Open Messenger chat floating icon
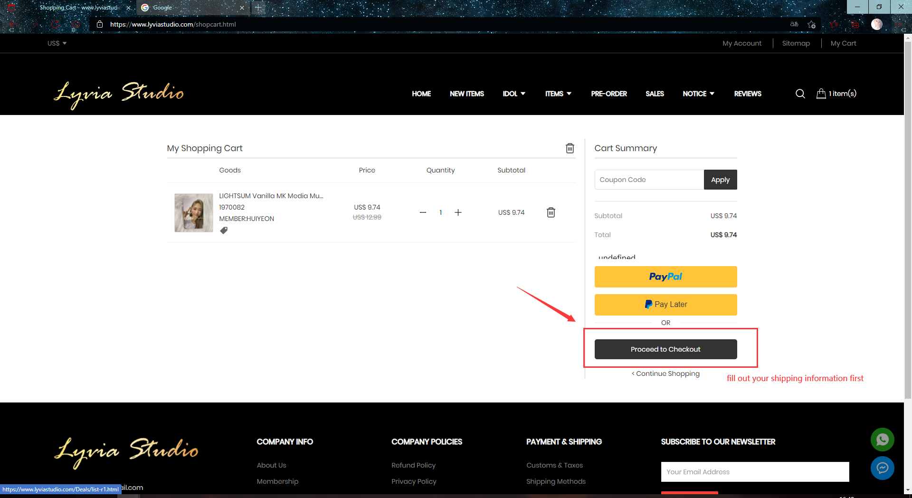This screenshot has height=498, width=912. [x=882, y=468]
